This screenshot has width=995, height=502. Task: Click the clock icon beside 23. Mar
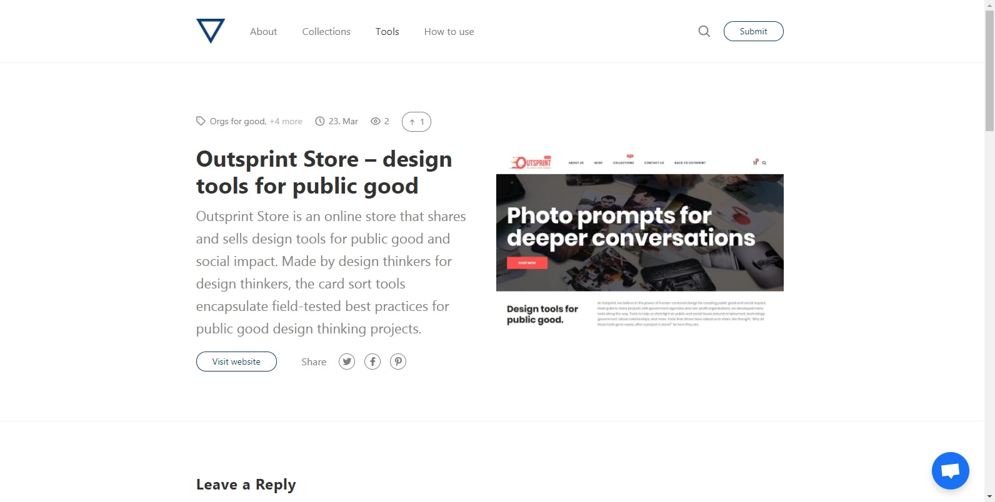point(320,121)
